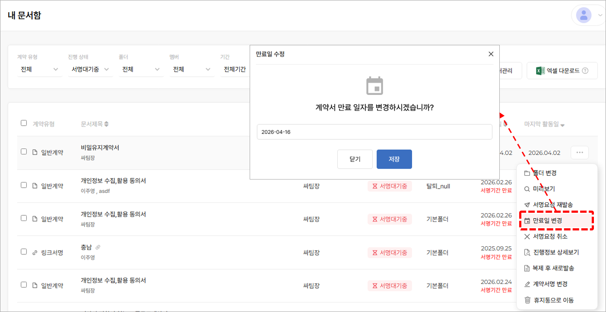Check the 비밀유지계약서 row checkbox
The image size is (606, 312).
[24, 151]
